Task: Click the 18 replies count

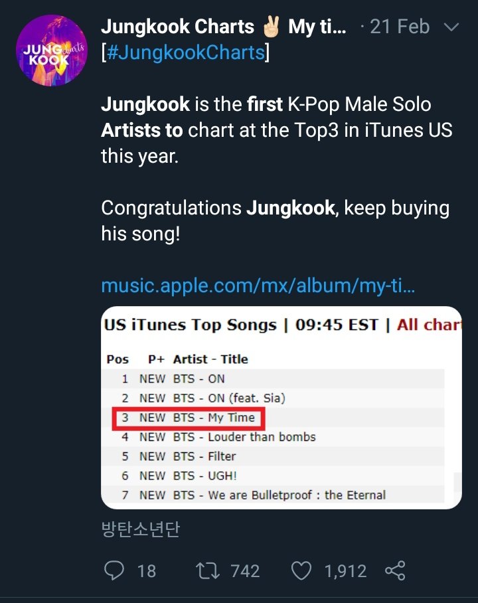Action: pyautogui.click(x=146, y=570)
